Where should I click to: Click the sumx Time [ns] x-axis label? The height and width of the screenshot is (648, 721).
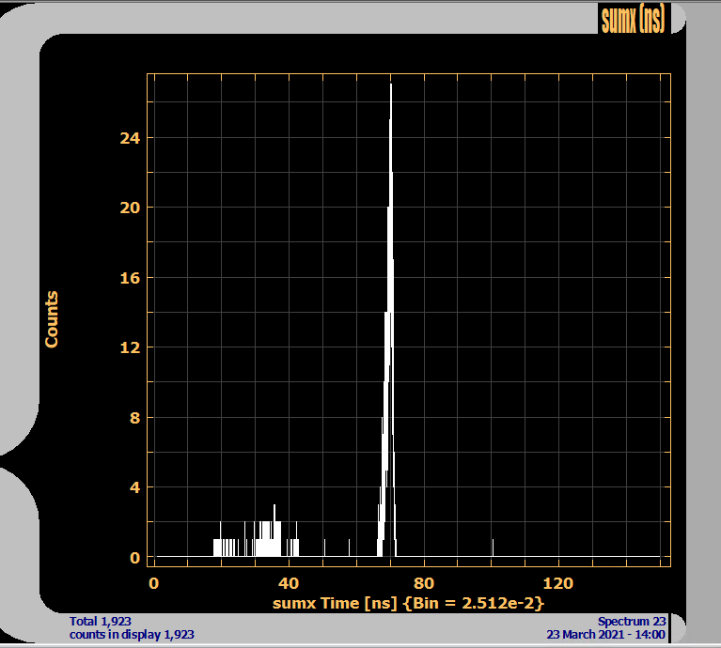[409, 602]
